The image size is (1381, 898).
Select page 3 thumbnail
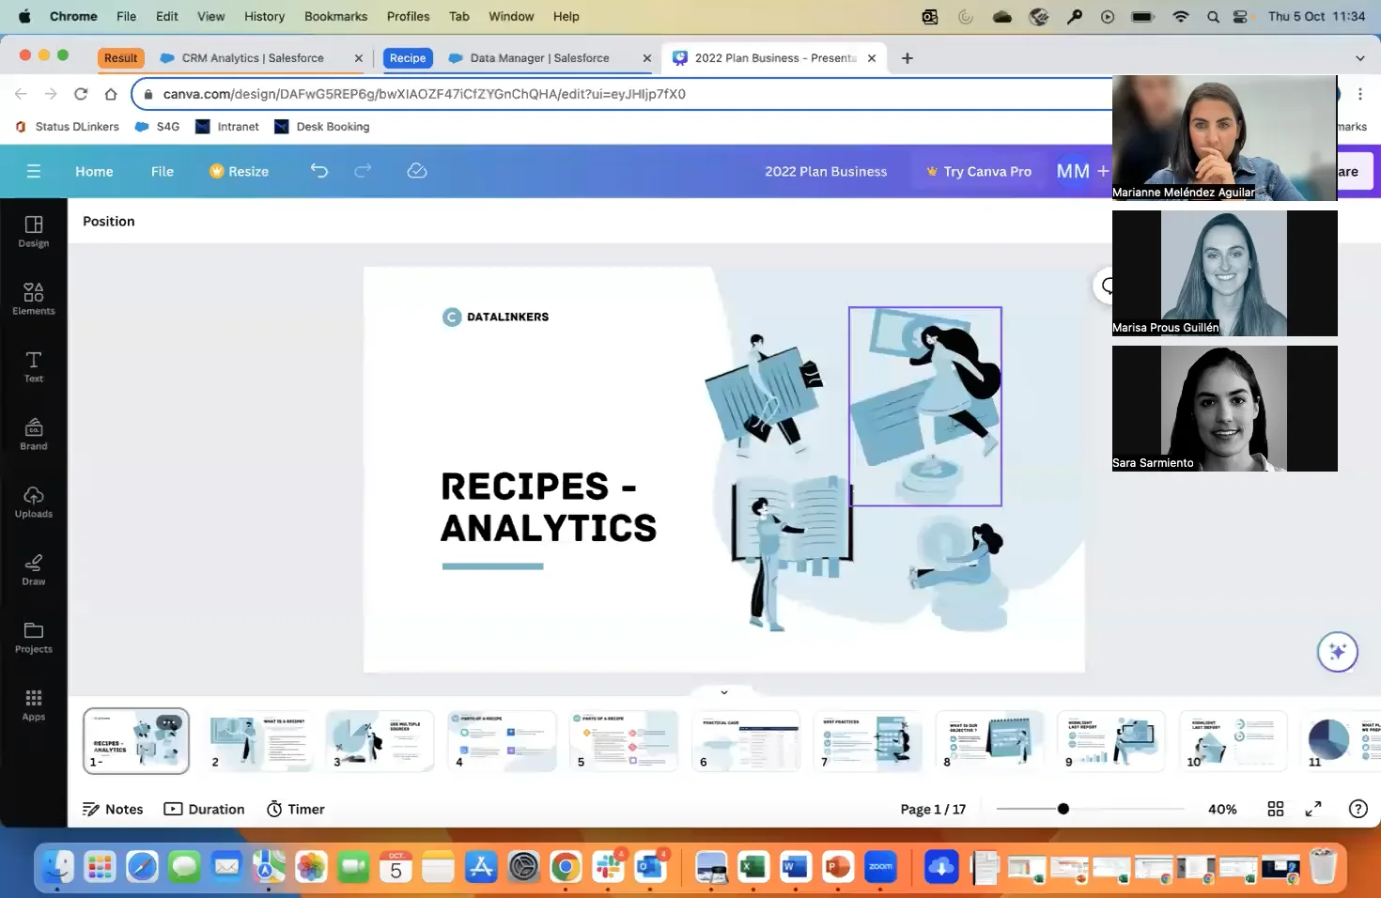point(380,741)
